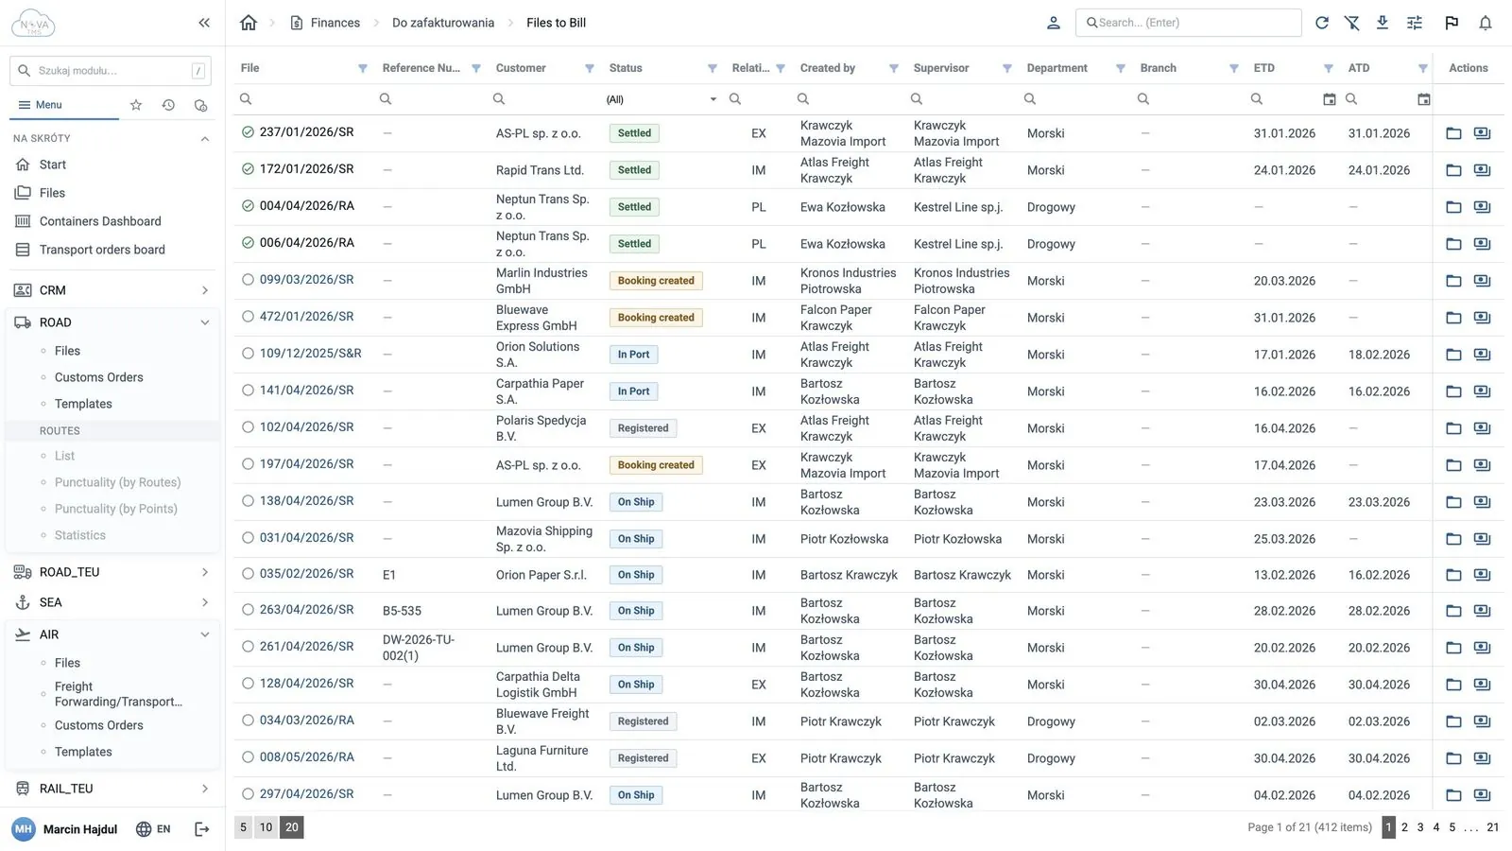The height and width of the screenshot is (851, 1512).
Task: Refresh the Files to Bill grid
Action: pyautogui.click(x=1322, y=23)
